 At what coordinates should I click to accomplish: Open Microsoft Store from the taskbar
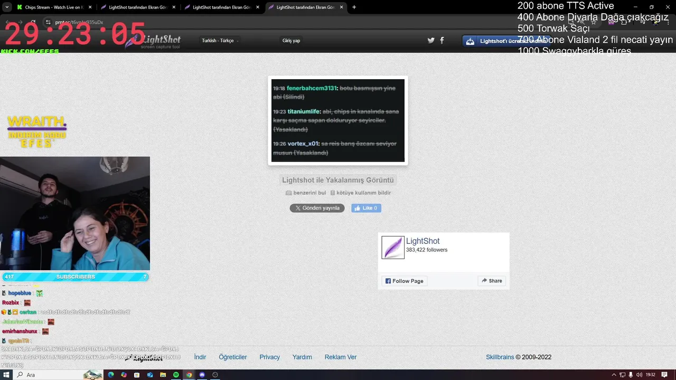137,375
